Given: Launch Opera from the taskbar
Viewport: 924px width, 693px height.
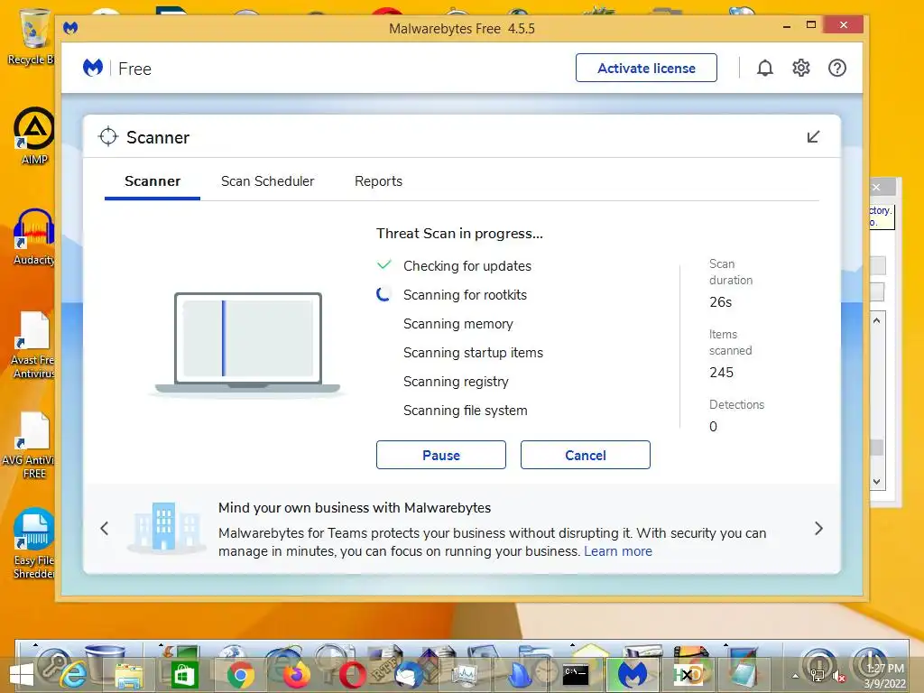Looking at the screenshot, I should point(352,675).
